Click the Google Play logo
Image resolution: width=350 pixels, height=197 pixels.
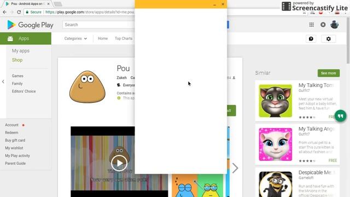point(30,25)
